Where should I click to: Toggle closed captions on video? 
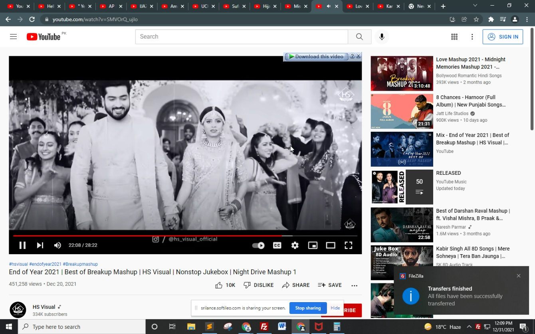(x=277, y=245)
